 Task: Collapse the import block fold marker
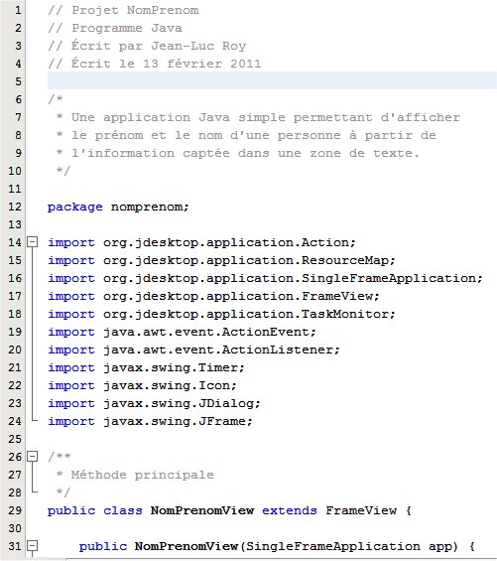(x=32, y=242)
